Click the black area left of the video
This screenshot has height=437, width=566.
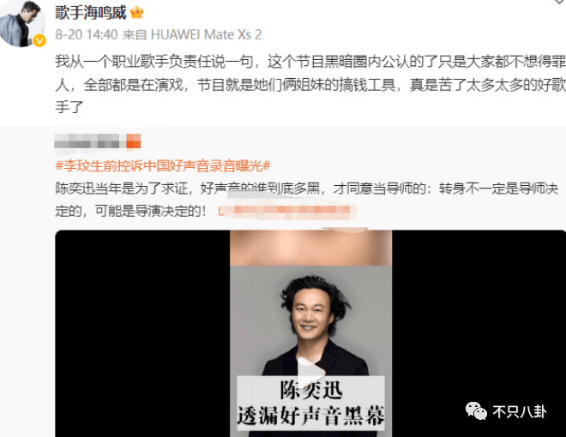click(x=142, y=333)
